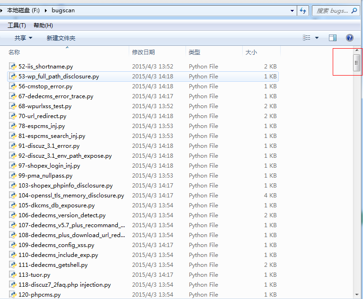Open the 共享 share dropdown
The width and height of the screenshot is (363, 299).
(x=23, y=38)
